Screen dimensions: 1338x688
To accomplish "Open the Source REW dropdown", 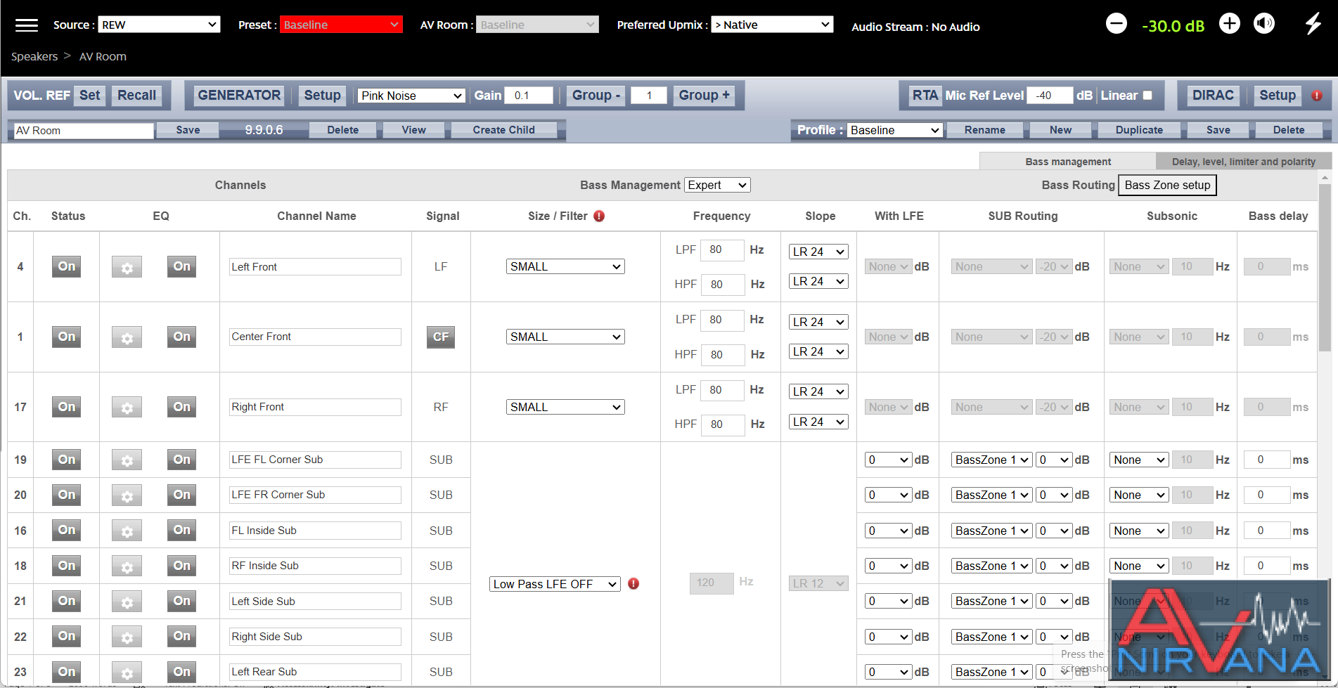I will point(159,25).
